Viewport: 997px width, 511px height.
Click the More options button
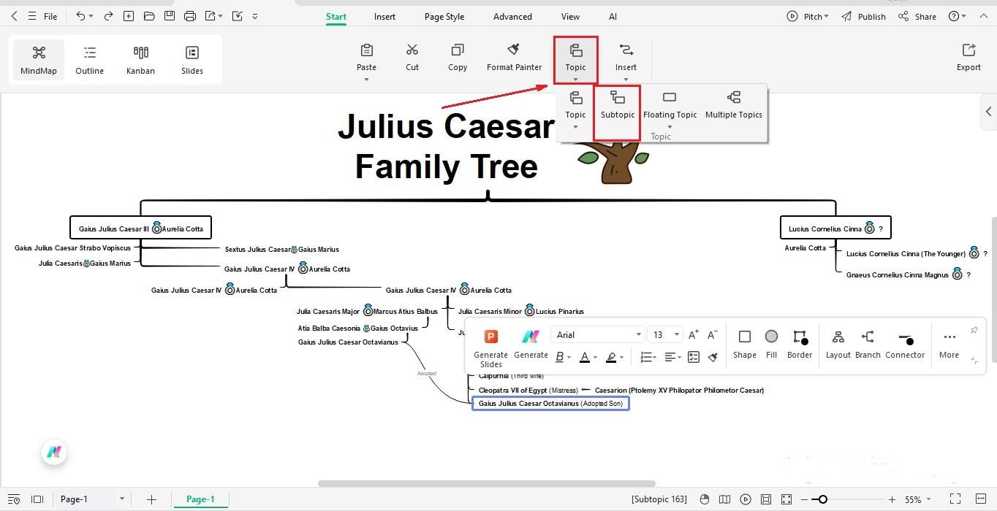click(x=949, y=345)
